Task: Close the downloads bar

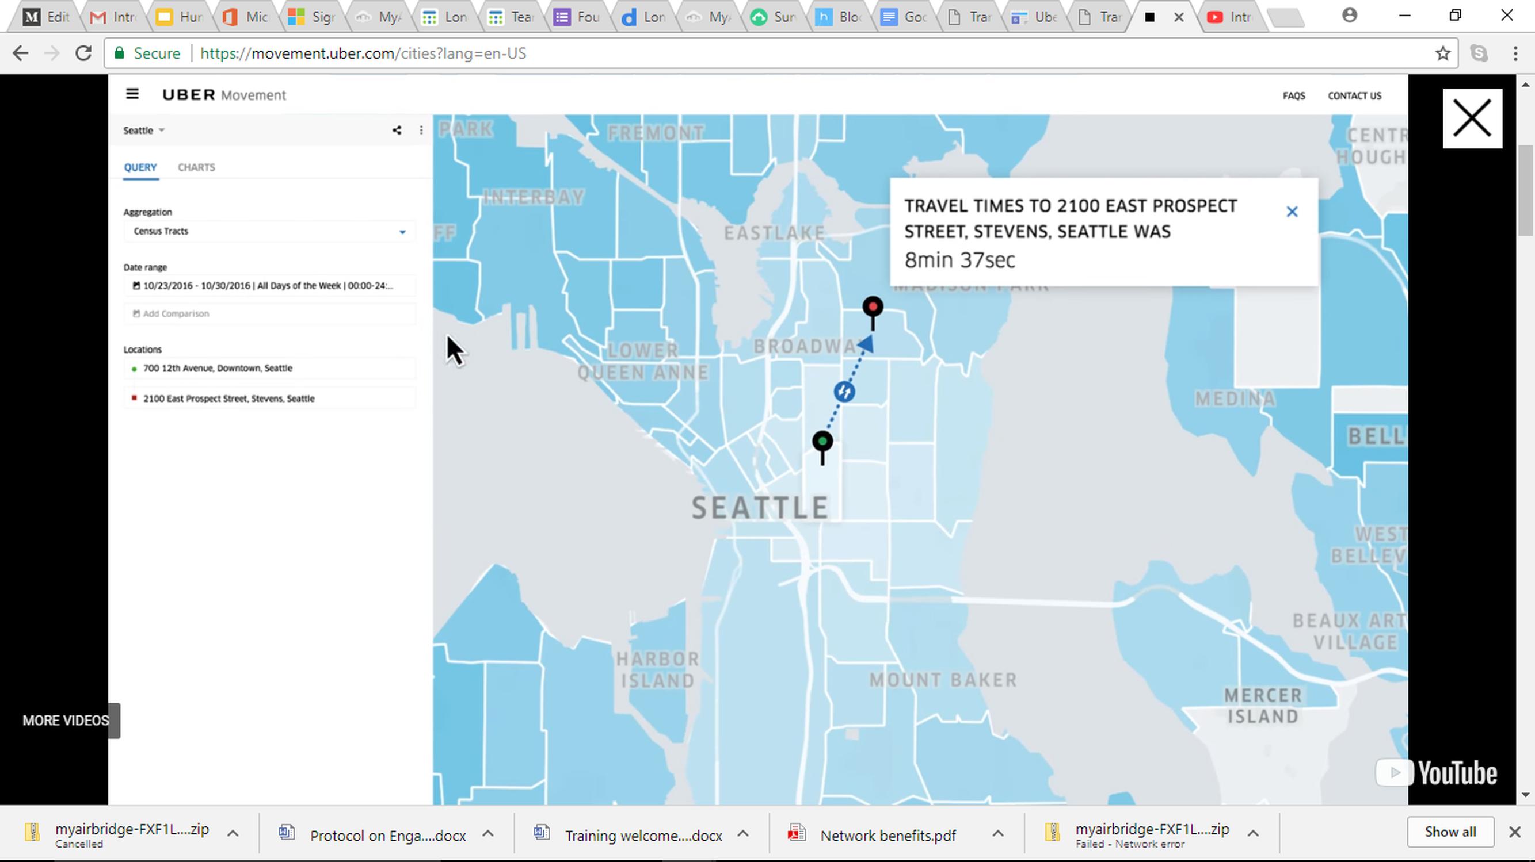Action: pos(1514,832)
